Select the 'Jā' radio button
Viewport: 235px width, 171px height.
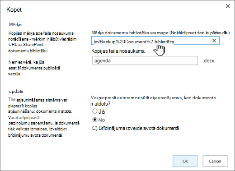click(95, 111)
